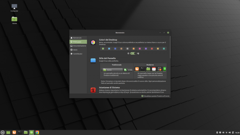
Task: Pick the pink desktop color
Action: pyautogui.click(x=140, y=49)
